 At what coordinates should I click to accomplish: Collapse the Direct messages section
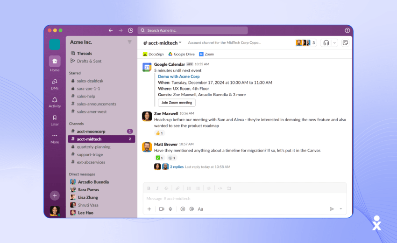[82, 174]
